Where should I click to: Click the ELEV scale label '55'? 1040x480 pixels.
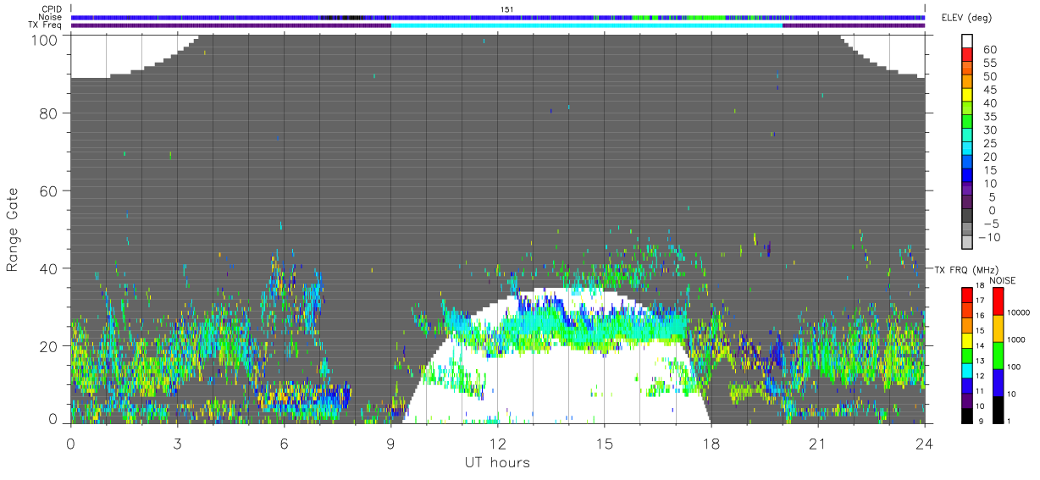pyautogui.click(x=991, y=63)
